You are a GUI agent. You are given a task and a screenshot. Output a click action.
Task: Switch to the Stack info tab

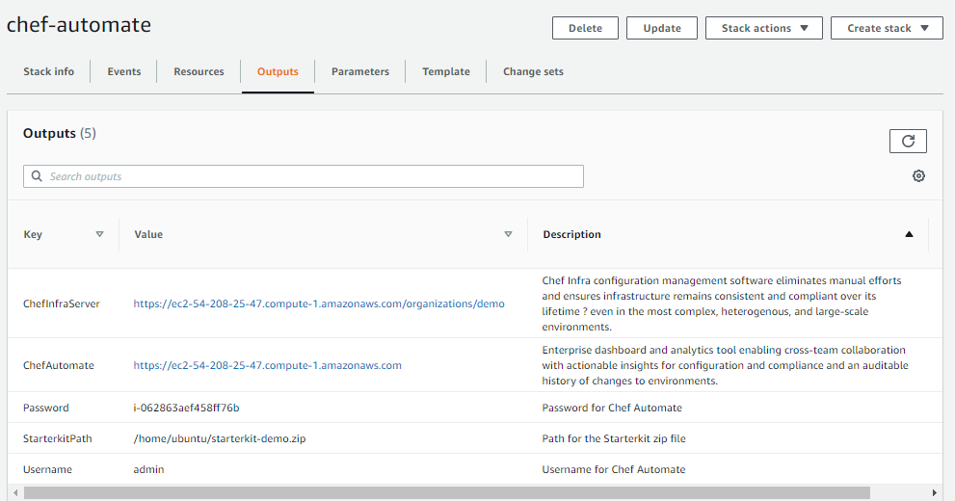point(49,71)
